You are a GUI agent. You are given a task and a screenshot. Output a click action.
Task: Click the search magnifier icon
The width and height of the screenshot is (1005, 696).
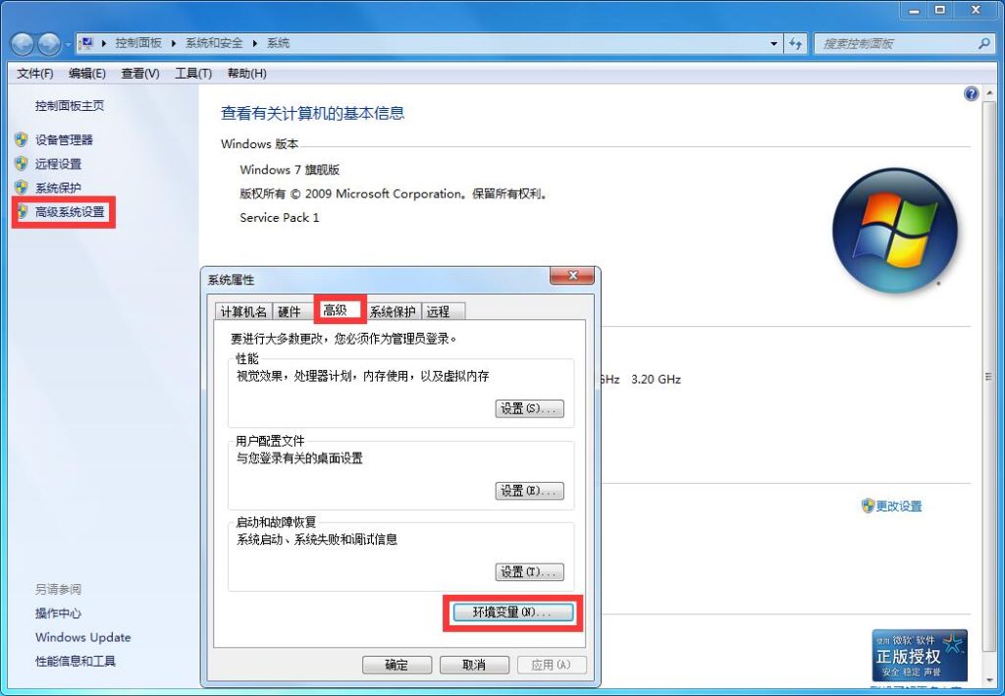[x=984, y=44]
